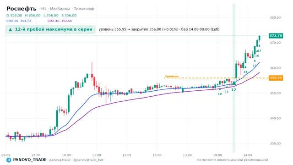Click the breakout marker labeled 14
This screenshot has width=293, height=165.
point(245,67)
